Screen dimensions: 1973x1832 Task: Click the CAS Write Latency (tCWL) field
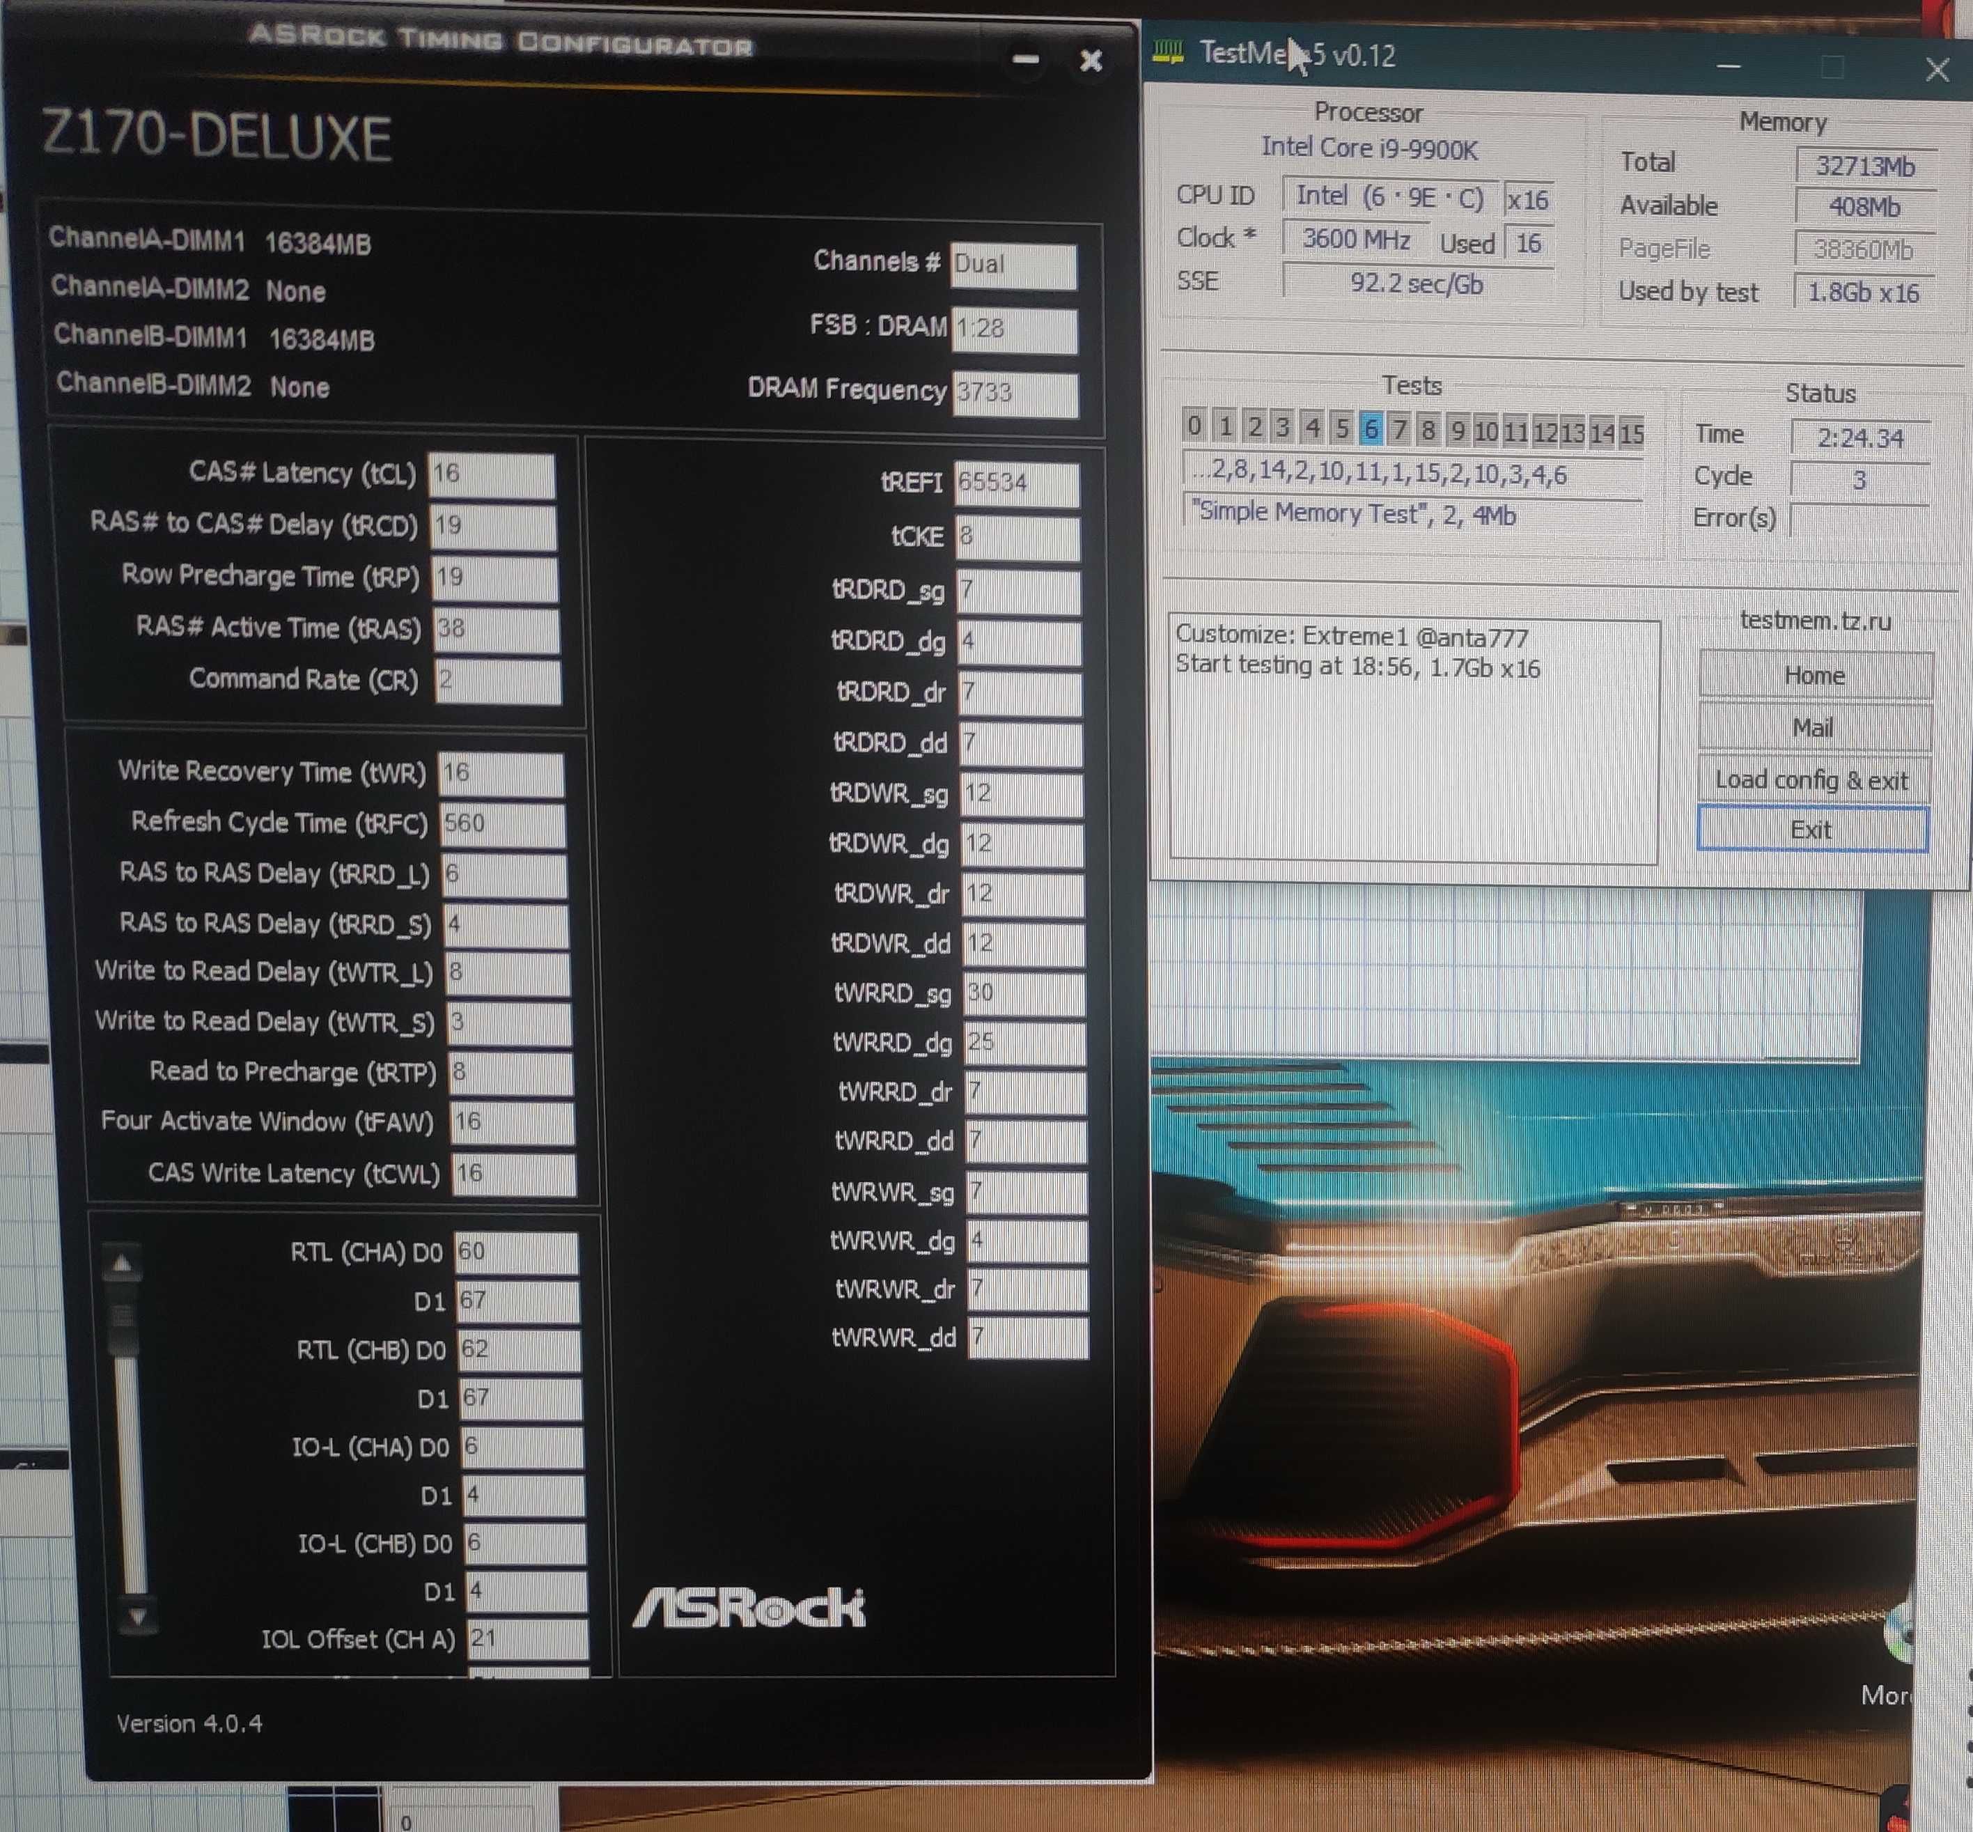click(x=514, y=1174)
